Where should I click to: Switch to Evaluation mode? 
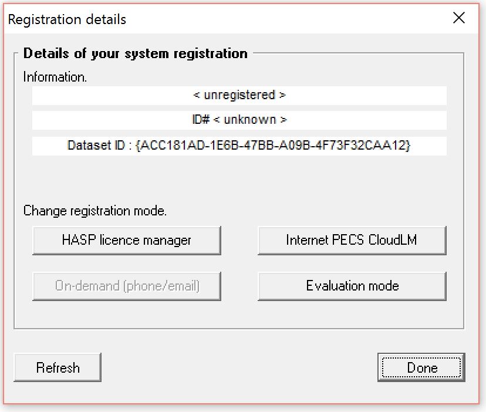click(352, 286)
